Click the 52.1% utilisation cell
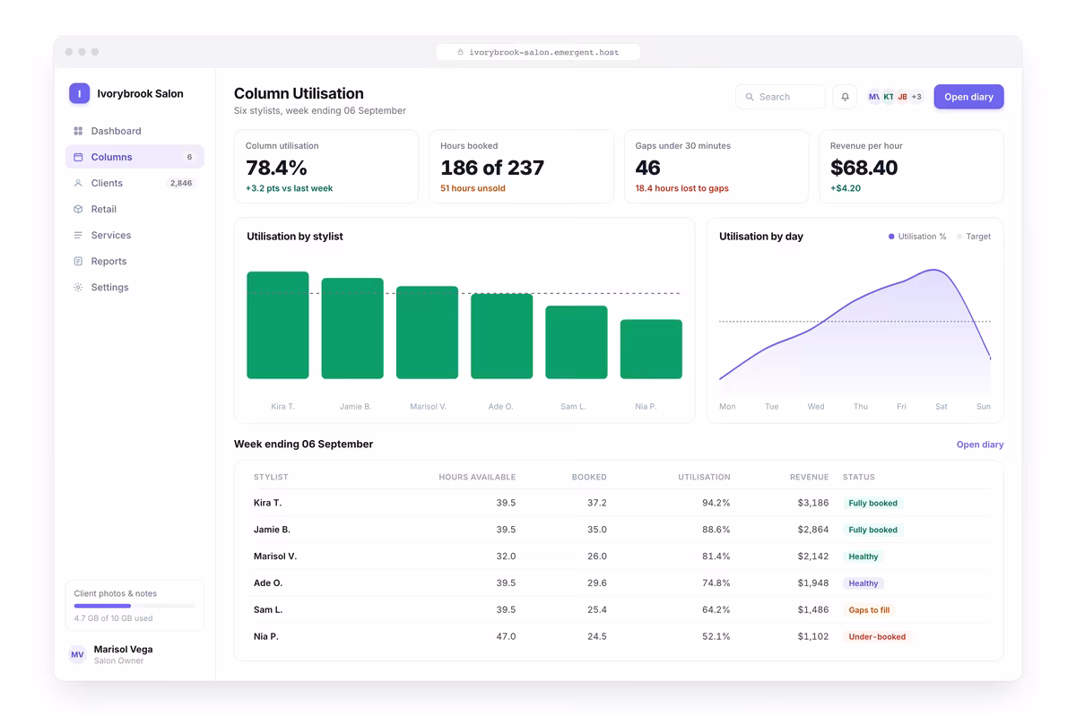This screenshot has height=717, width=1076. [716, 636]
